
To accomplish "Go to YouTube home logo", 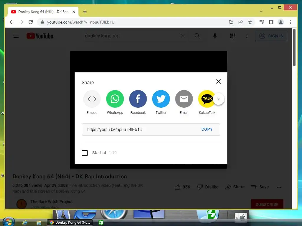I will click(x=40, y=36).
